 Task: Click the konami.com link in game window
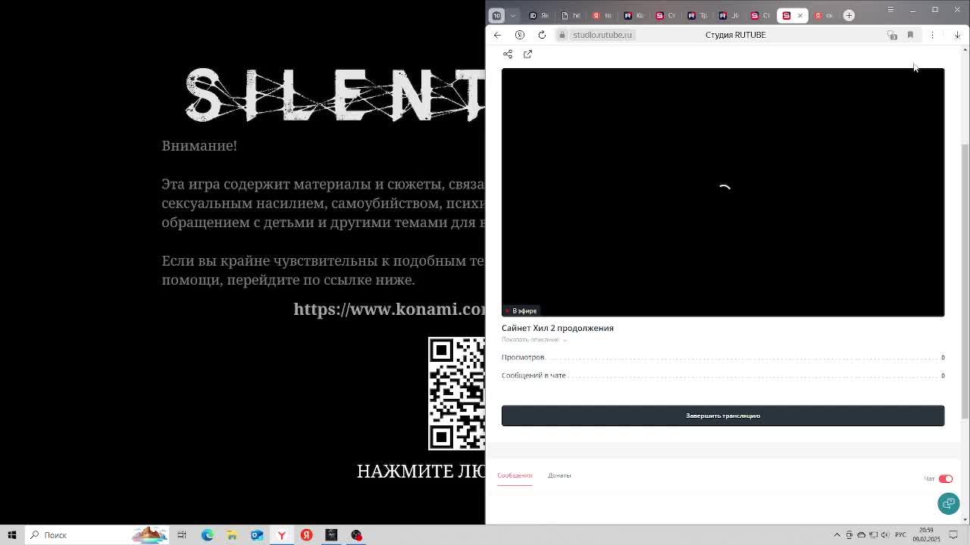pyautogui.click(x=389, y=309)
